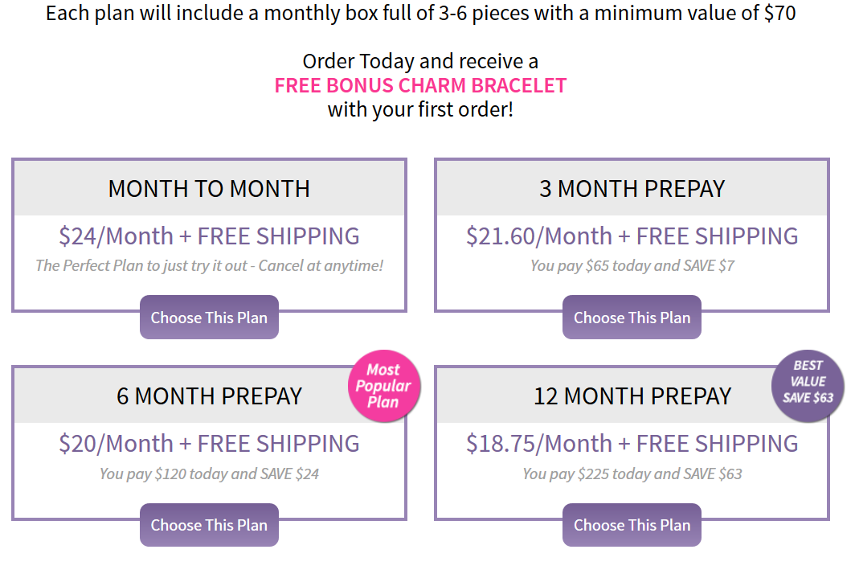Image resolution: width=855 pixels, height=574 pixels.
Task: Click 'You pay $225 today and SAVE $63' note
Action: pyautogui.click(x=632, y=474)
